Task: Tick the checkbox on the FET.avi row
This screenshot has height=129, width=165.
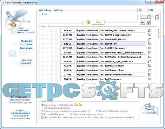Action: tap(43, 44)
